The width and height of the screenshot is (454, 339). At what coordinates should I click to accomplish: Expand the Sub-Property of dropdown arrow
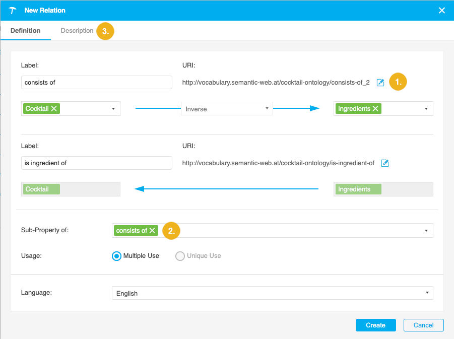tap(426, 231)
